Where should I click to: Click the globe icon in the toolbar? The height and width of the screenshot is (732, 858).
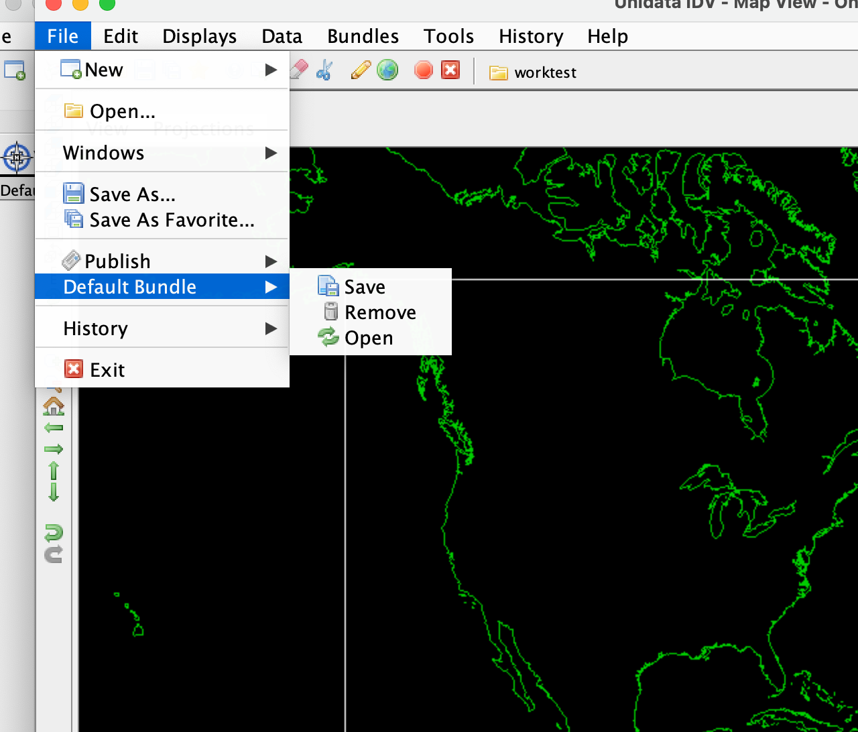[x=387, y=70]
